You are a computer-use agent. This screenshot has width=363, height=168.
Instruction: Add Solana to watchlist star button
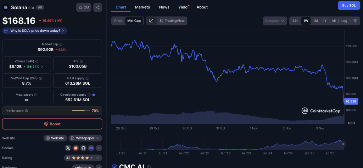[x=84, y=7]
